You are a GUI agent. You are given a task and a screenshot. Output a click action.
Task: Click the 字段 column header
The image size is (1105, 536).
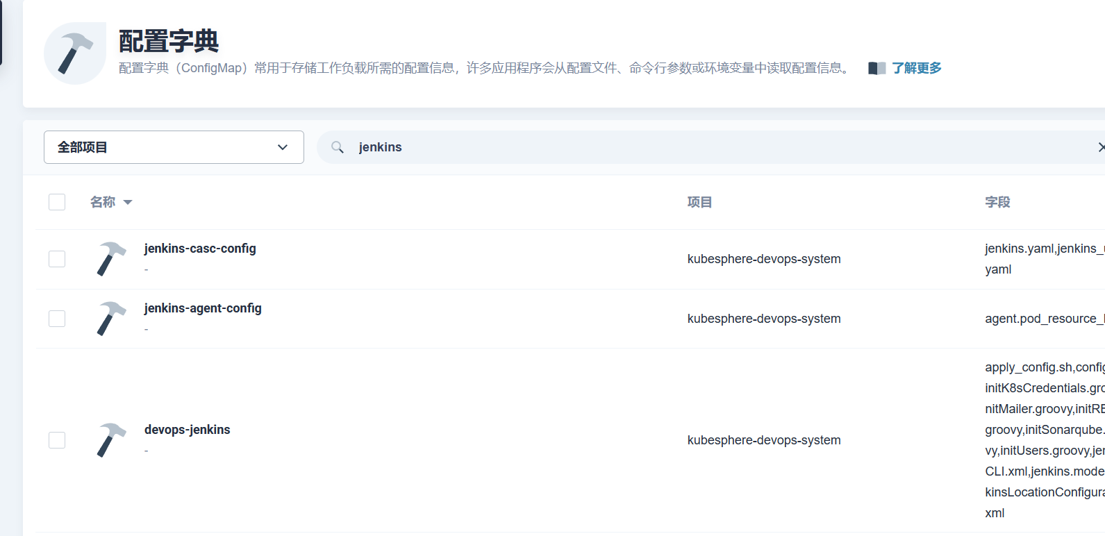[x=997, y=202]
